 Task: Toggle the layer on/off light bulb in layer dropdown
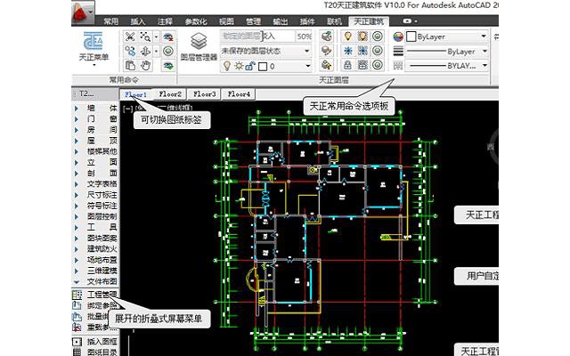coord(227,66)
